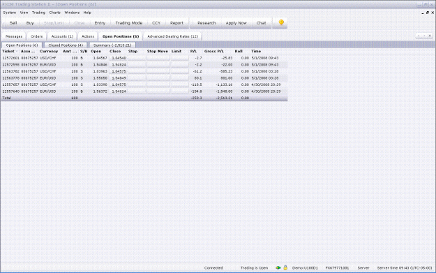Open the View menu
This screenshot has height=273, width=436.
24,13
